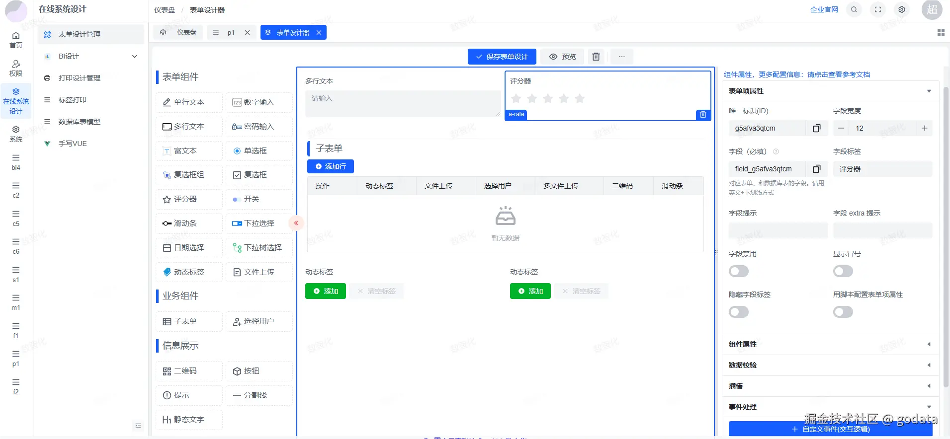950x439 pixels.
Task: Open the more options ellipsis button
Action: pos(621,57)
